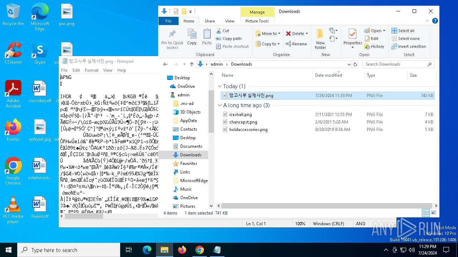Open address bar history dropdown
458x257 pixels.
[349, 64]
